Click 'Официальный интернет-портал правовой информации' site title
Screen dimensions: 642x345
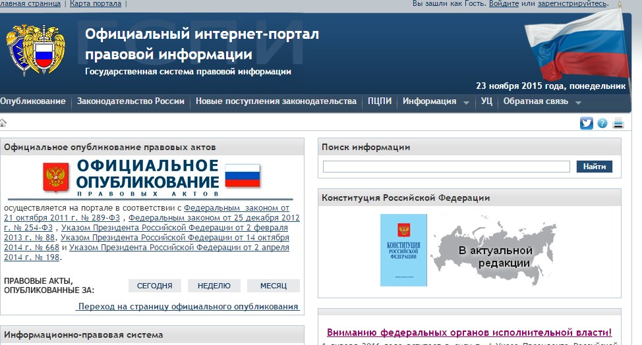202,43
